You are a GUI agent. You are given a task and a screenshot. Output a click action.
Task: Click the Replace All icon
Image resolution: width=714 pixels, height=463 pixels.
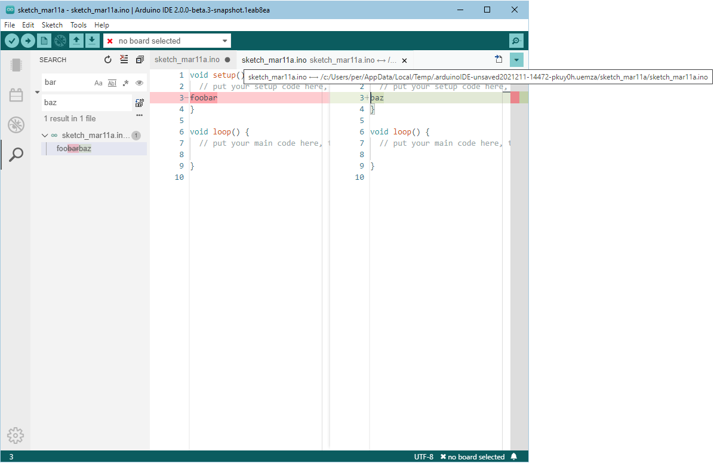pos(139,103)
